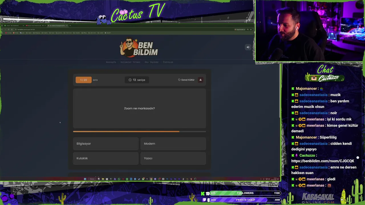Click the chat message Süperliiiig
Viewport: 365px width, 205px height.
click(328, 137)
